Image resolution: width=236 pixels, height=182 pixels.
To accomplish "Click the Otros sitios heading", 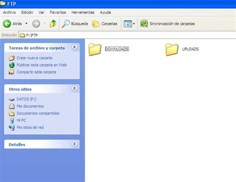I will 20,90.
